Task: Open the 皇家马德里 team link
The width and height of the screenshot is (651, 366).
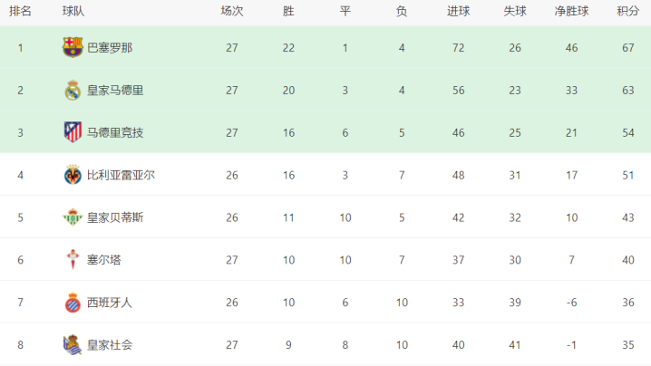Action: click(x=115, y=90)
